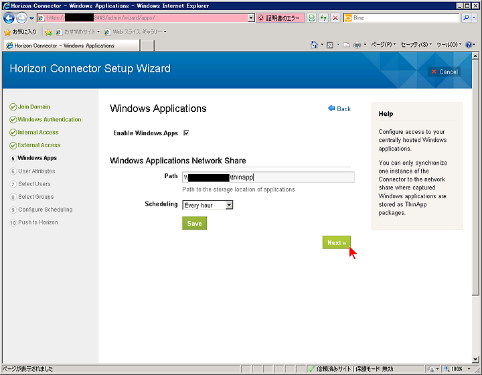Open the recent pages dropdown arrow
This screenshot has height=375, width=482.
31,19
